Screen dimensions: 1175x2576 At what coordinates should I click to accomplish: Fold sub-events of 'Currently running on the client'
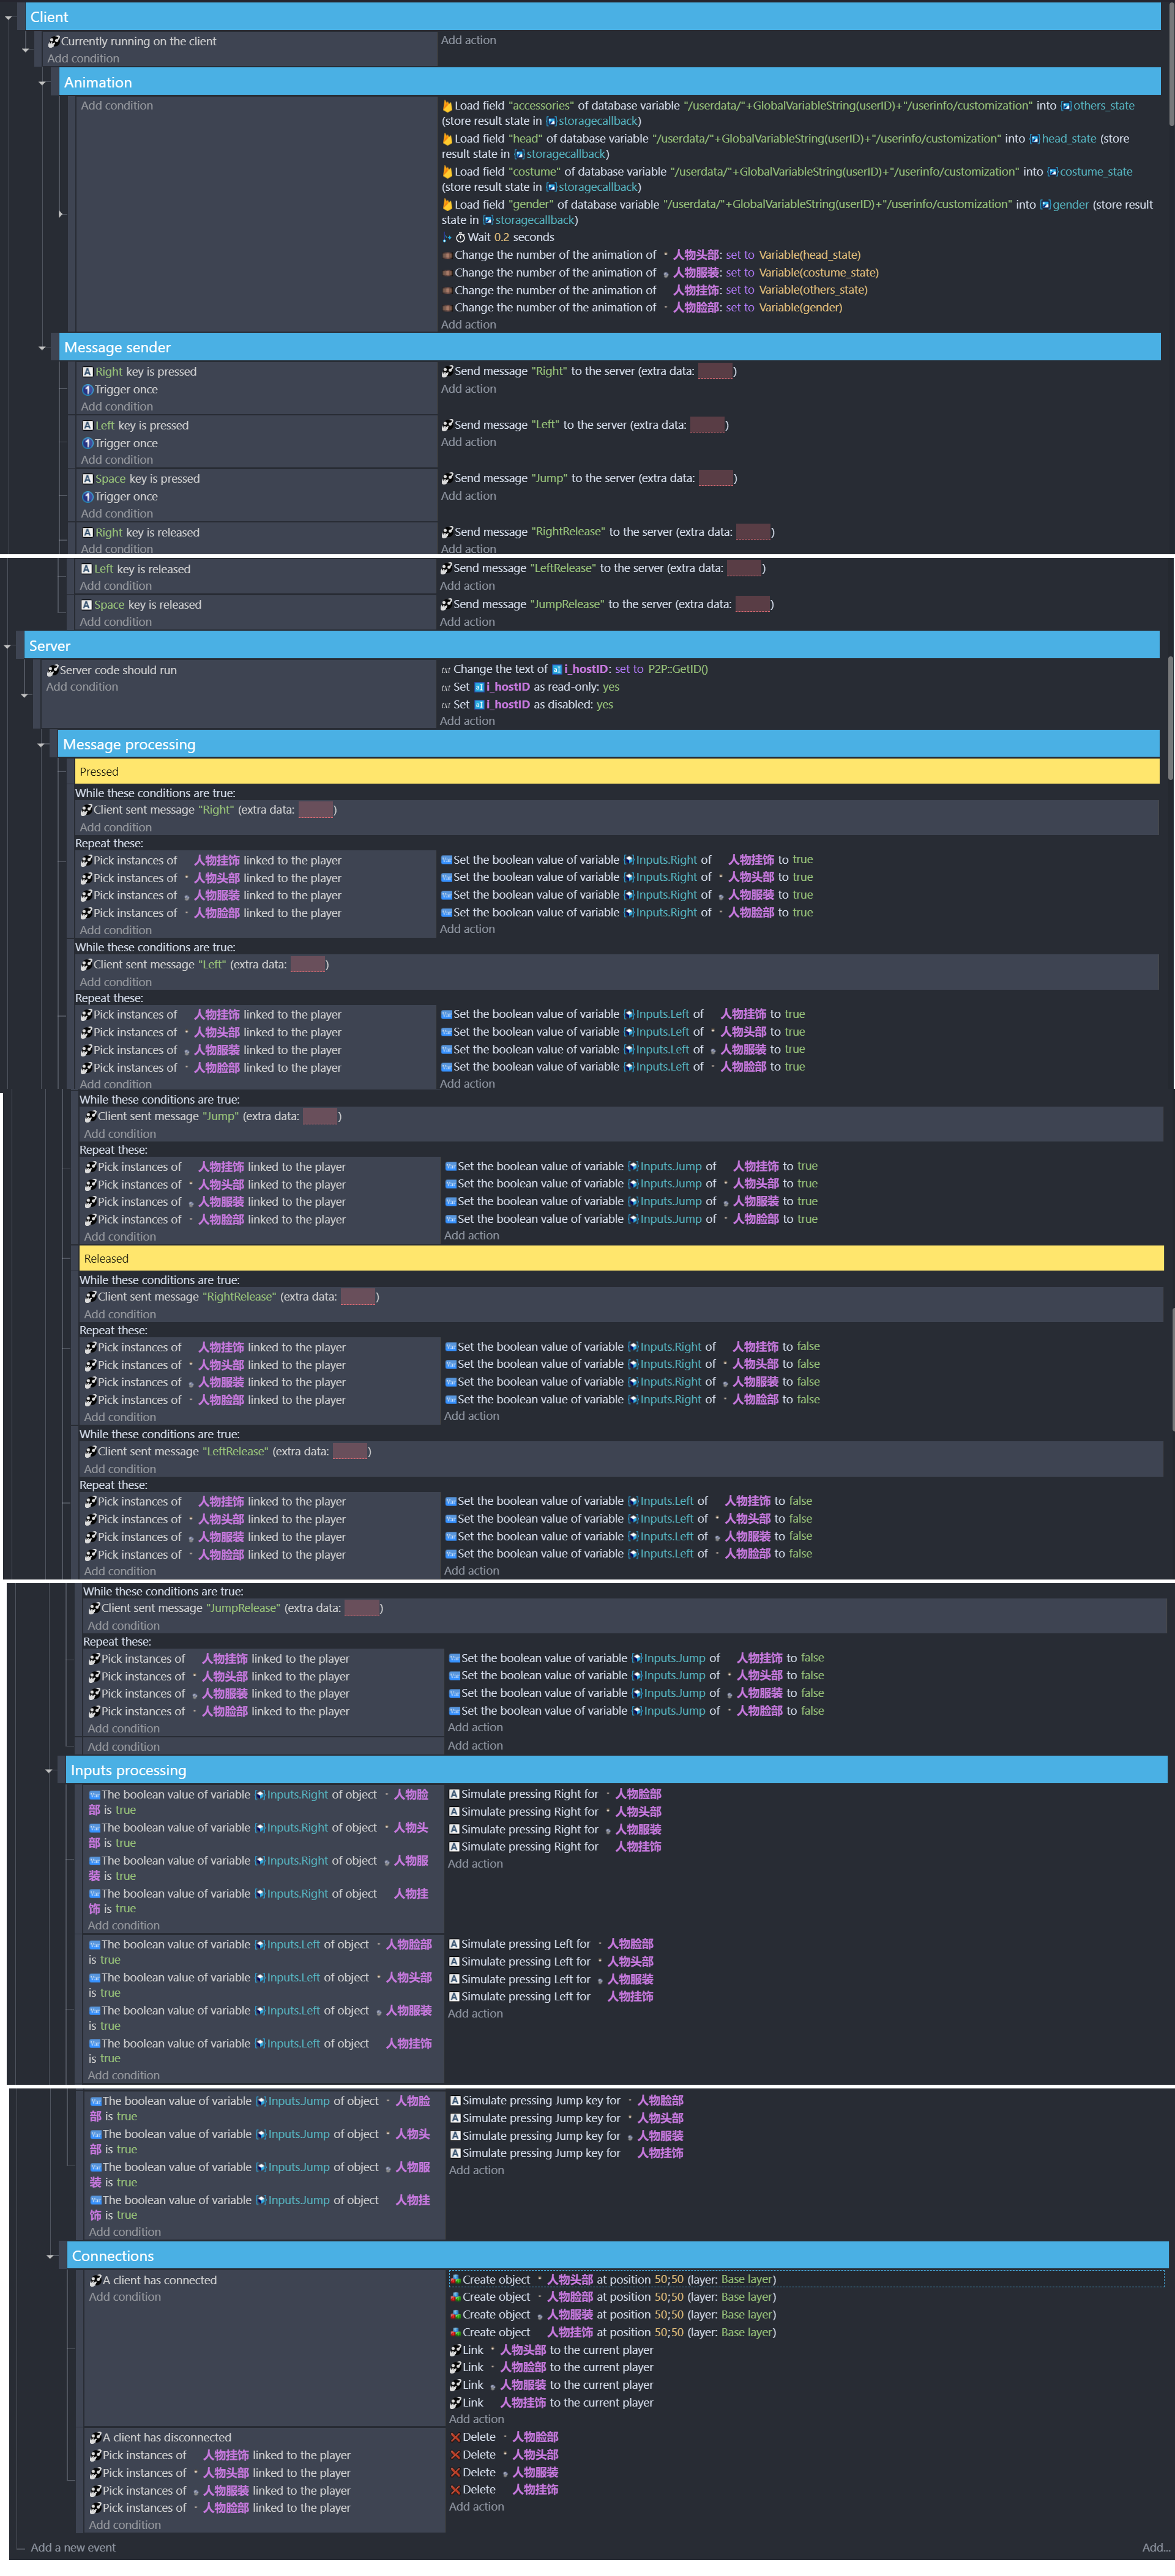pyautogui.click(x=25, y=50)
